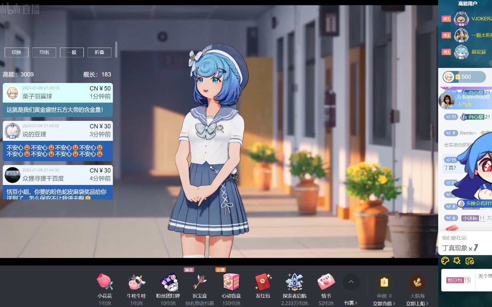
Task: Open the 拆宝盒 key gift
Action: 200,282
